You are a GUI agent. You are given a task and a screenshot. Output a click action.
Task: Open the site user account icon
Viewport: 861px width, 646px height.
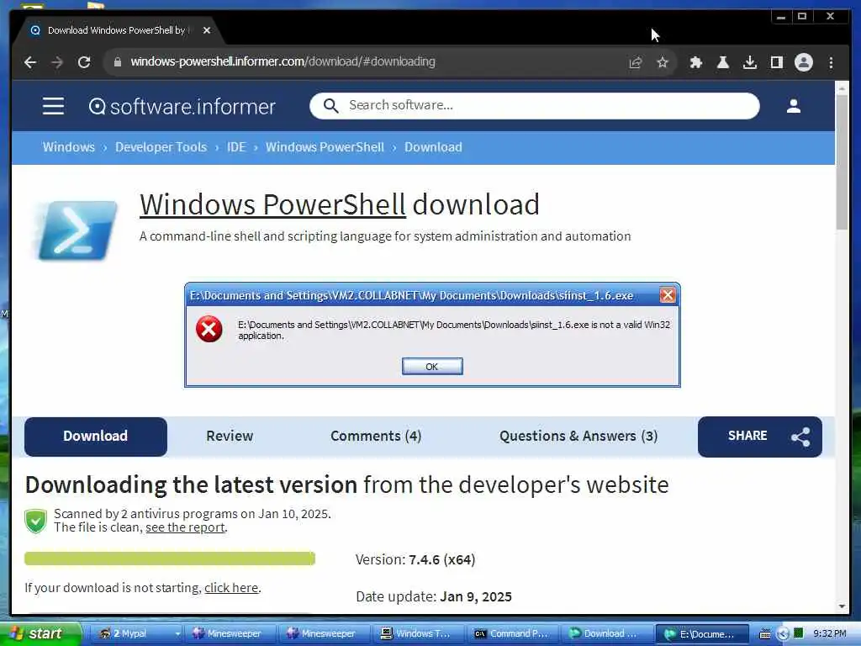[793, 105]
